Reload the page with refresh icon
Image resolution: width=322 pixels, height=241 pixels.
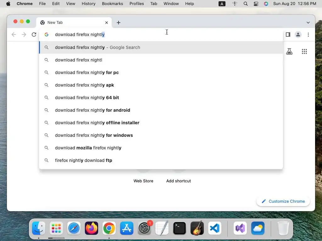click(34, 35)
